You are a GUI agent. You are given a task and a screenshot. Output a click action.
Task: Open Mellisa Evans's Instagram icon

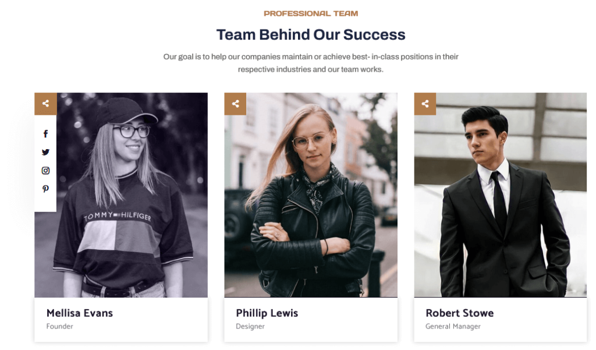pyautogui.click(x=45, y=171)
